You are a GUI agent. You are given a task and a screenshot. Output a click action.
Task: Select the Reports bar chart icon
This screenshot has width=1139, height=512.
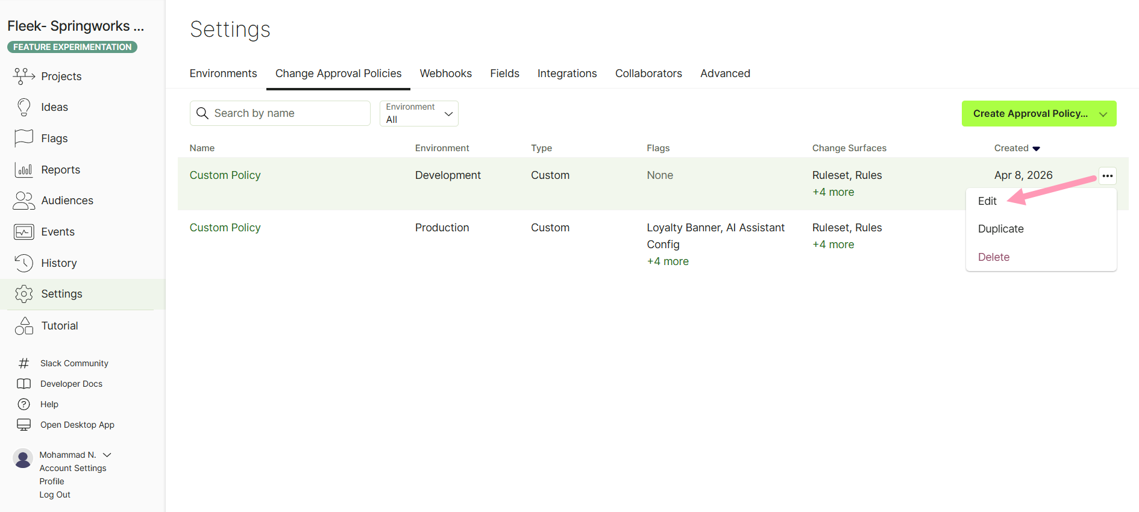(24, 170)
